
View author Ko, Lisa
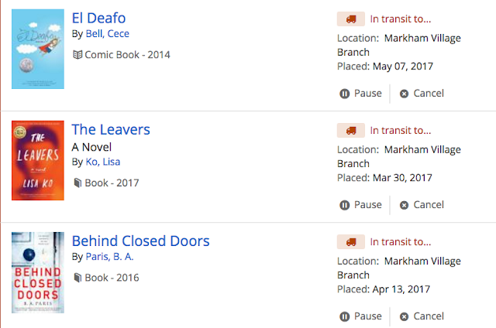click(102, 162)
